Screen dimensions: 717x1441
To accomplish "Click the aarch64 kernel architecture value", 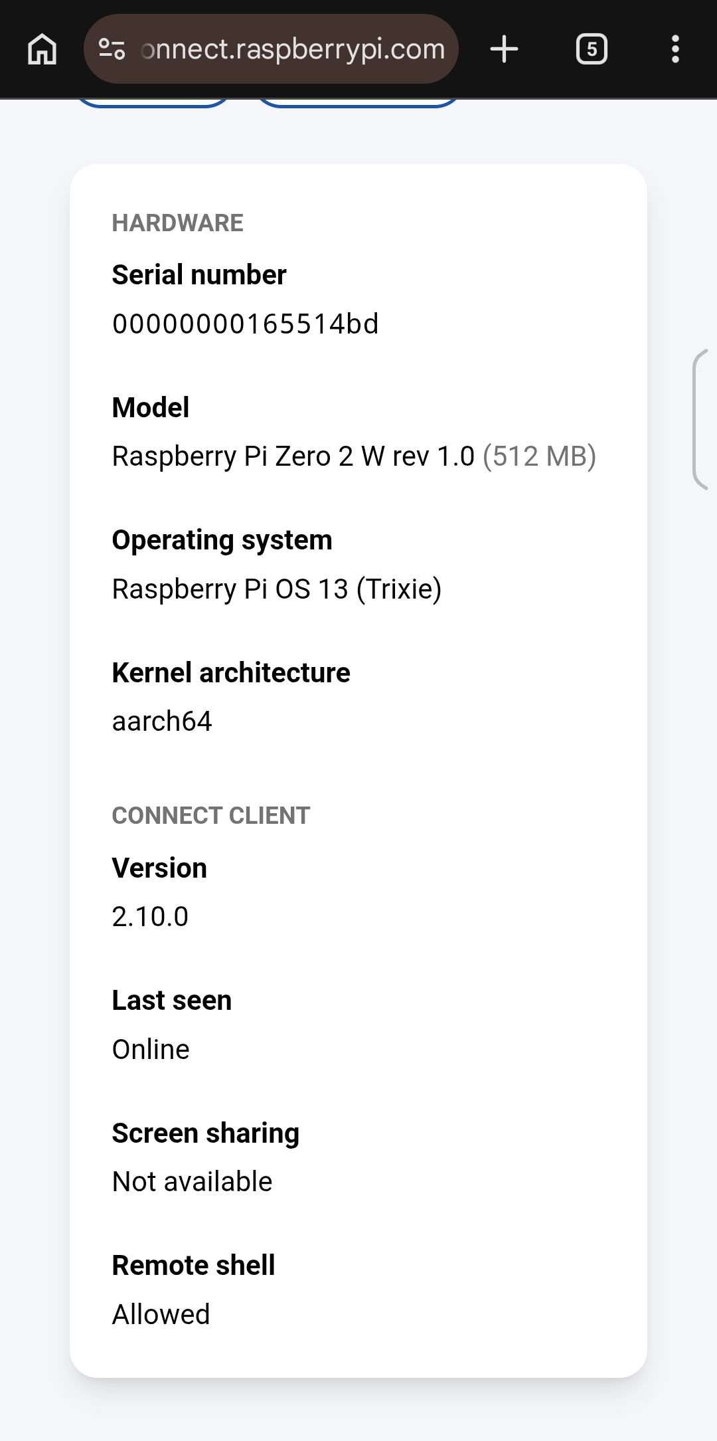I will 162,721.
